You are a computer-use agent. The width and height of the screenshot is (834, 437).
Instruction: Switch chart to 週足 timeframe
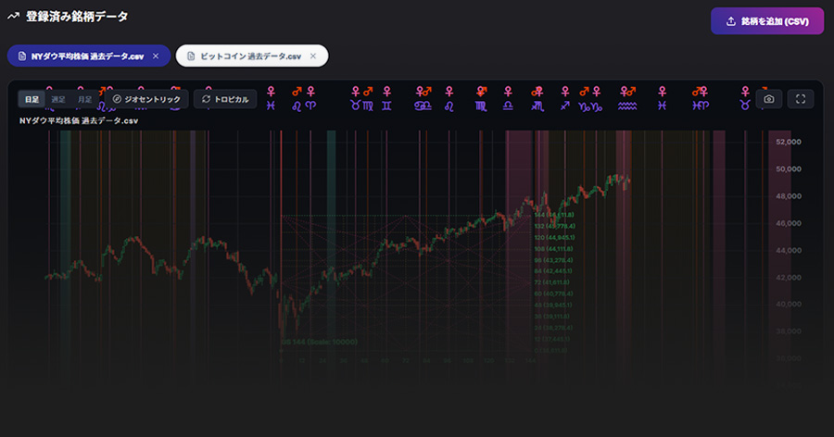(58, 98)
